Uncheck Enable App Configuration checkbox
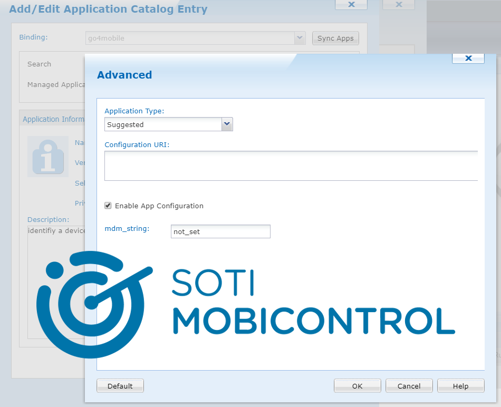The image size is (501, 407). [x=108, y=206]
